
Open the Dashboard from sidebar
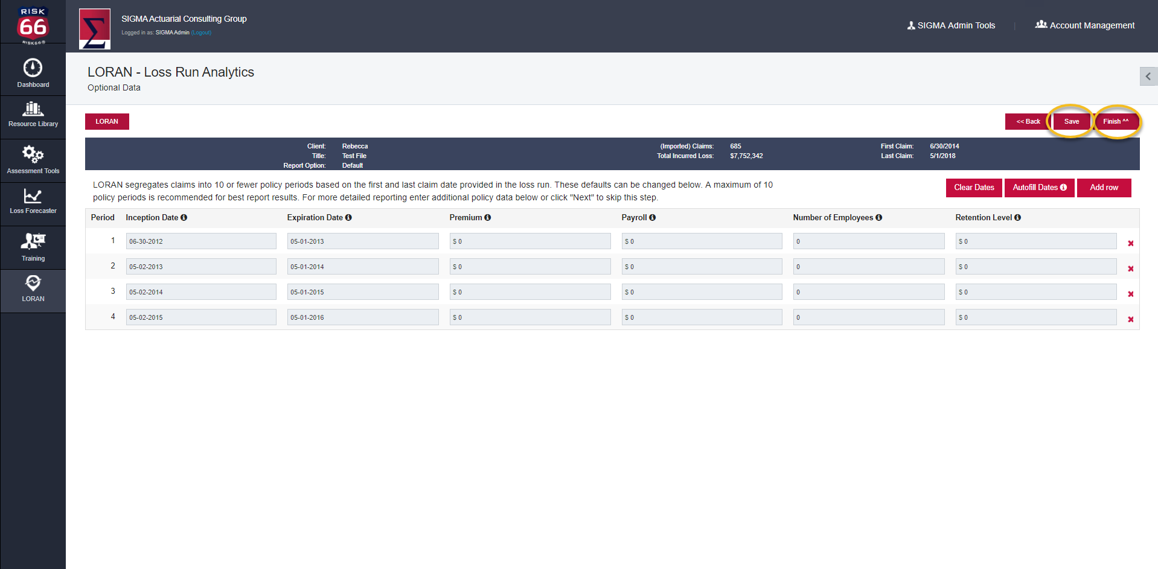click(x=33, y=73)
